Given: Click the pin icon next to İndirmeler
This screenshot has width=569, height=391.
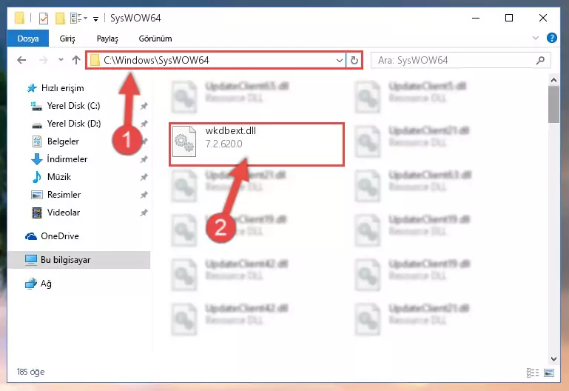Looking at the screenshot, I should click(x=144, y=159).
